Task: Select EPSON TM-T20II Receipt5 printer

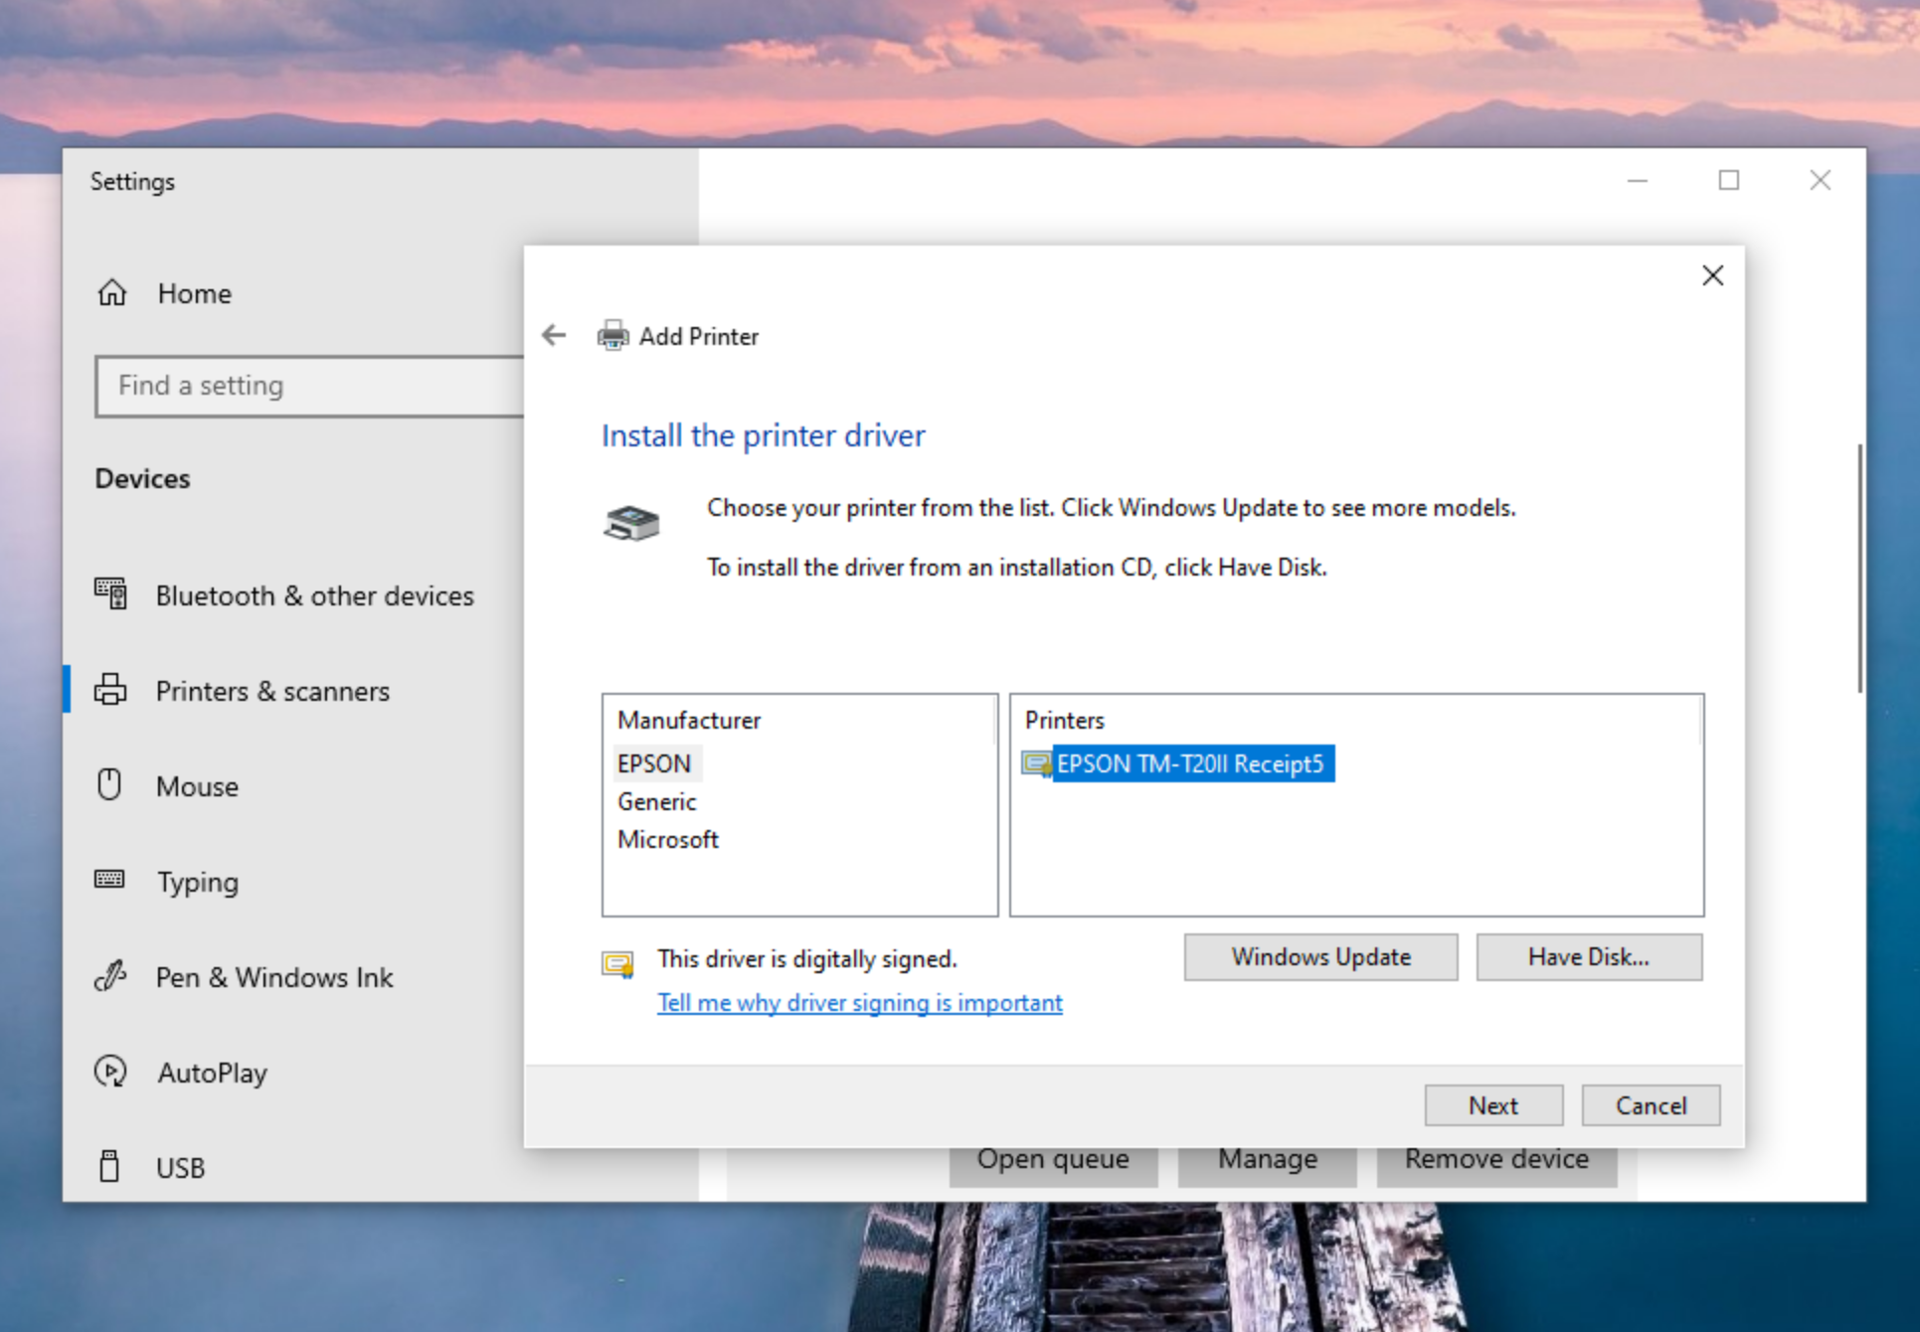Action: coord(1189,763)
